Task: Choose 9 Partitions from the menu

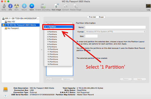Action: 58,47
